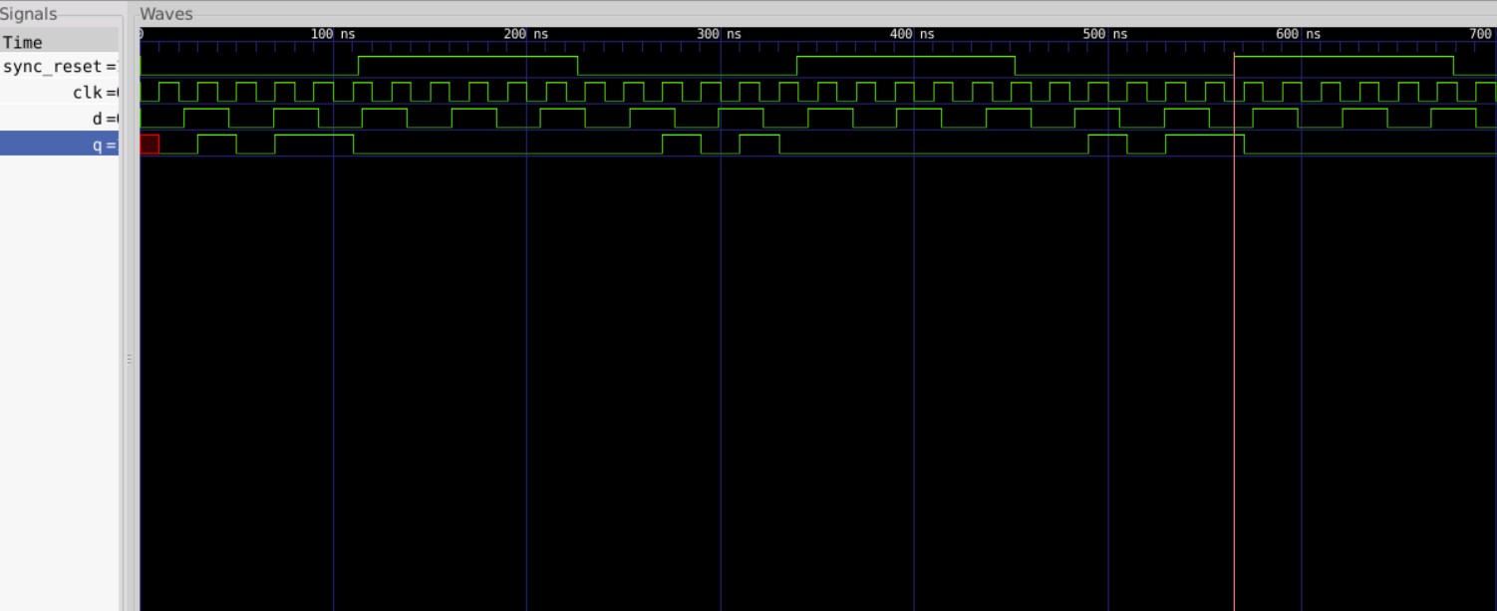
Task: Select the sync_reset signal in Signals list
Action: (55, 69)
